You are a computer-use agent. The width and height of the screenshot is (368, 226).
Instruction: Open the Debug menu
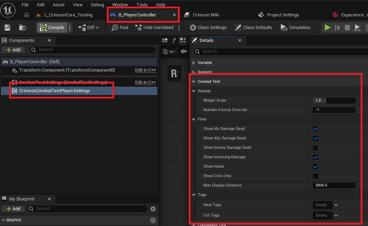tap(97, 5)
